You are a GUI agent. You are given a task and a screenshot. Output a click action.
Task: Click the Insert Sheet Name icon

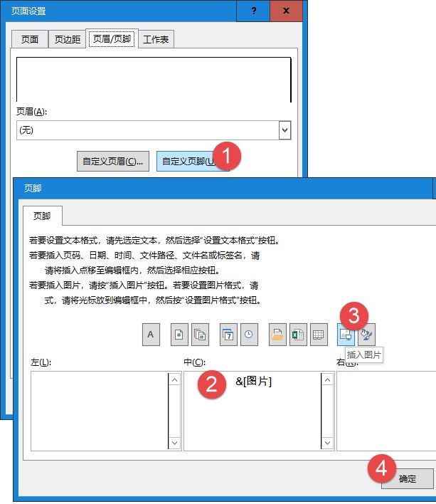coord(318,335)
